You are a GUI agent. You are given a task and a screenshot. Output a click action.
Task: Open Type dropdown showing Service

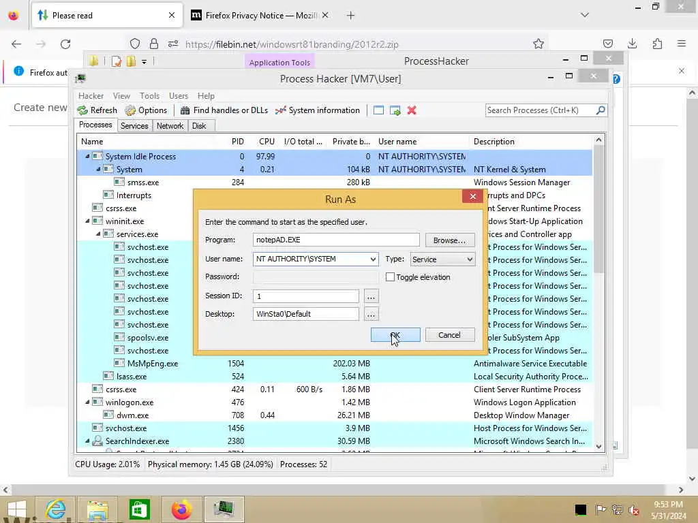click(x=469, y=259)
